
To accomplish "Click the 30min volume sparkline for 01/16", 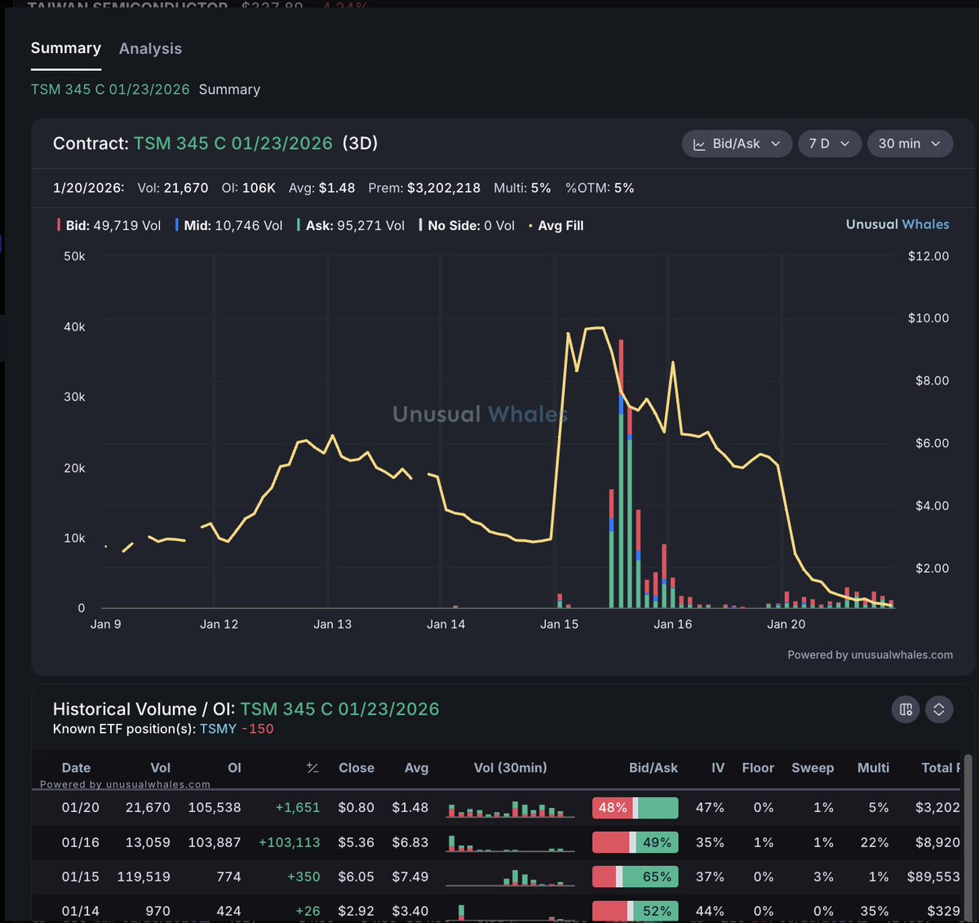I will [510, 843].
